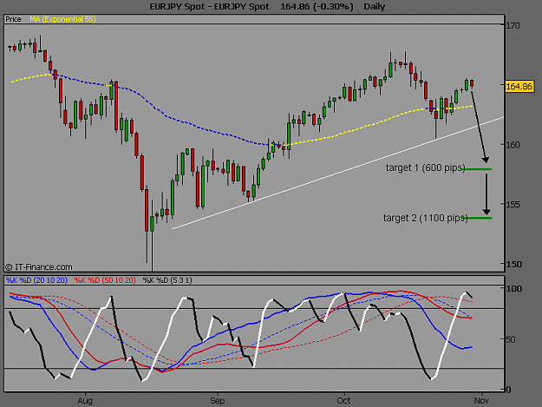Open the '© IT-Finance.com' credit link
This screenshot has width=542, height=407.
[x=39, y=267]
